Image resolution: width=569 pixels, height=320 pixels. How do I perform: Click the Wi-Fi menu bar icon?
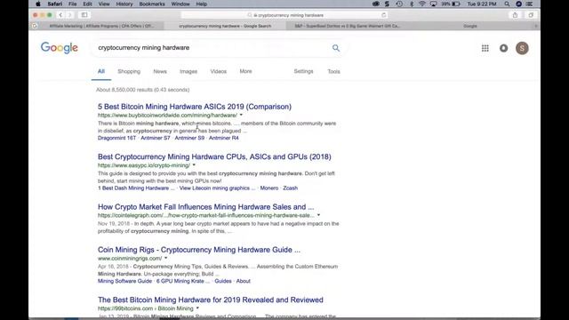coord(422,4)
